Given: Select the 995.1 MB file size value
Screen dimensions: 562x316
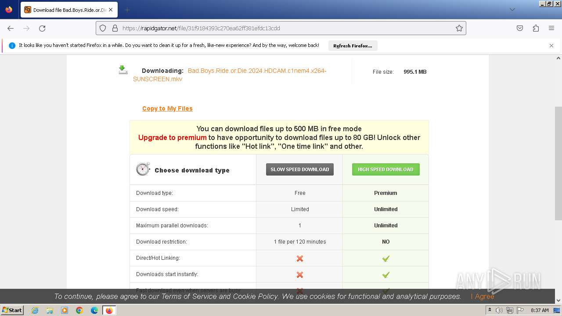Looking at the screenshot, I should (x=415, y=72).
